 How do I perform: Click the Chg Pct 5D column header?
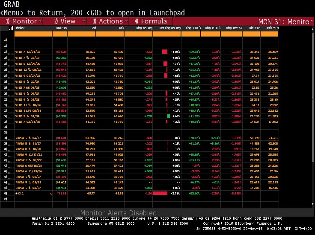234,28
